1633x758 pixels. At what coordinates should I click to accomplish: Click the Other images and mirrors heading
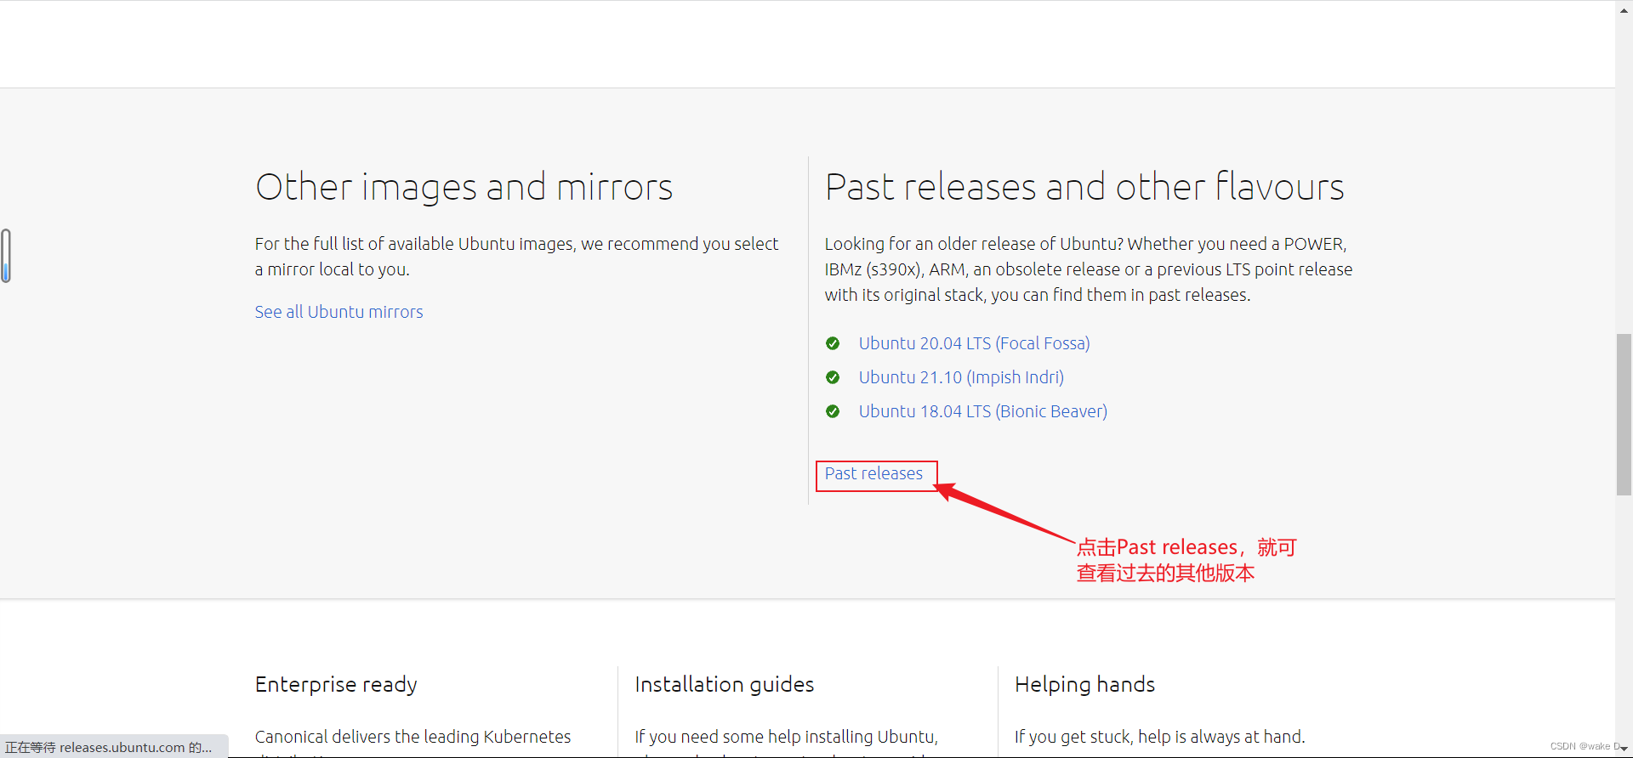[x=464, y=187]
